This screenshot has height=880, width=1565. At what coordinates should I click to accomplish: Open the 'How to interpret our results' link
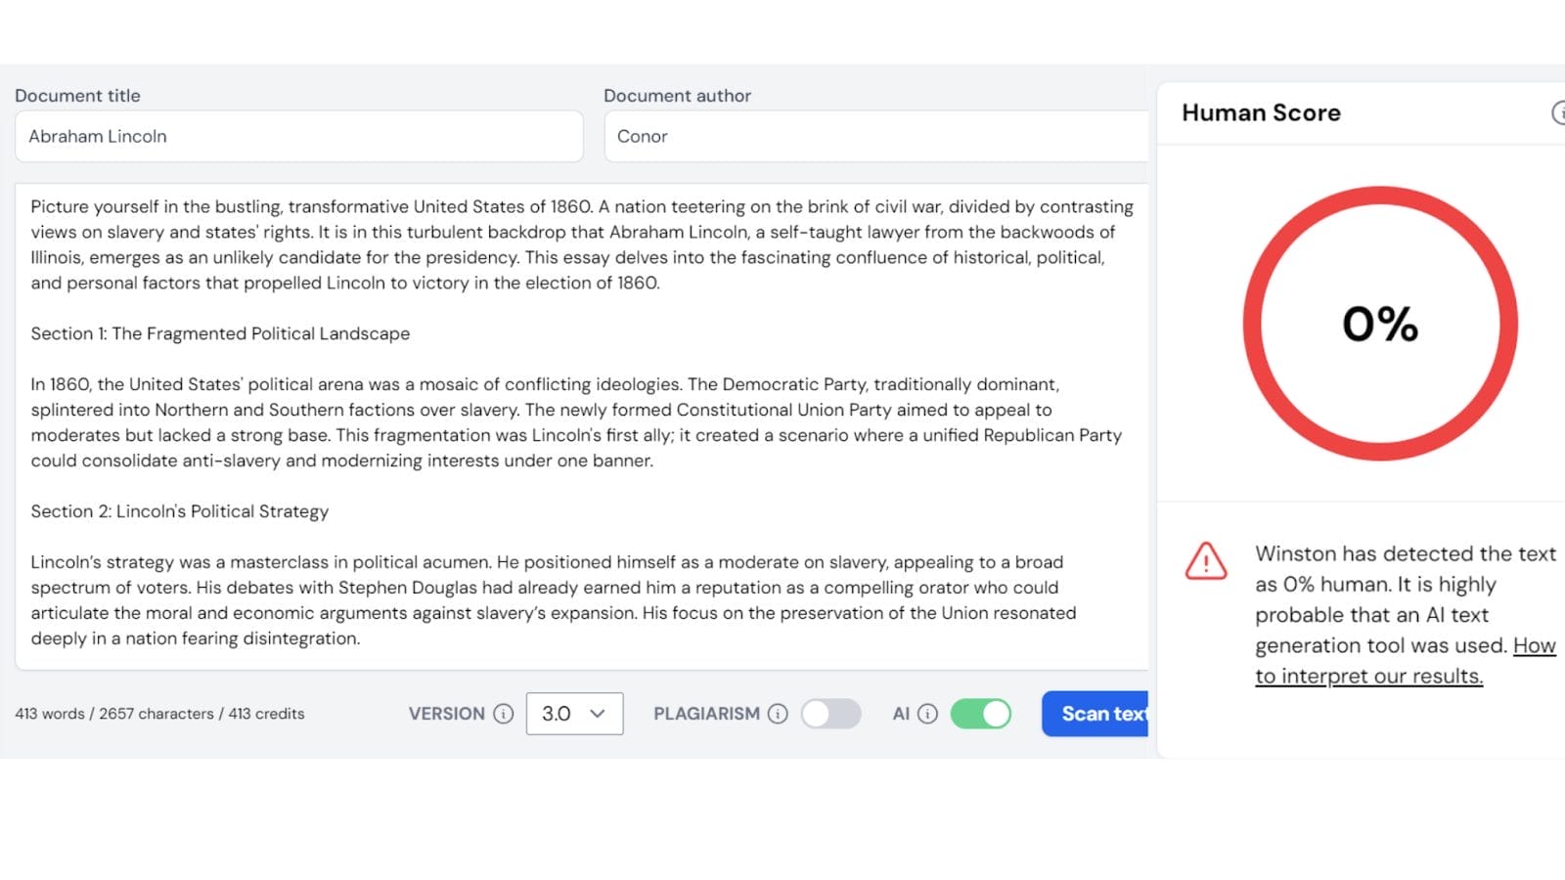[1369, 675]
